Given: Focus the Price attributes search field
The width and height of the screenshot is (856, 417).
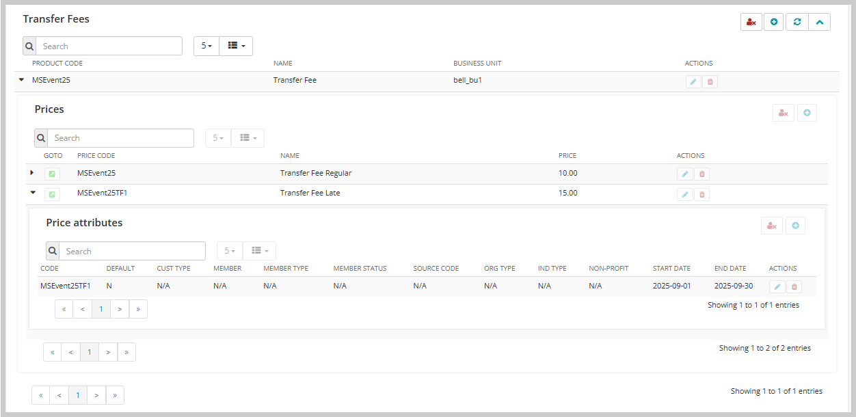Looking at the screenshot, I should click(132, 251).
